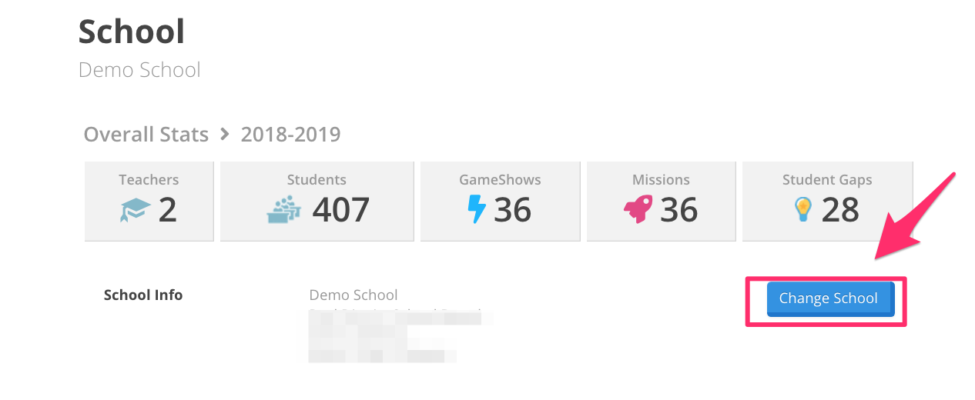Click the School Info label
975x400 pixels.
coord(143,295)
